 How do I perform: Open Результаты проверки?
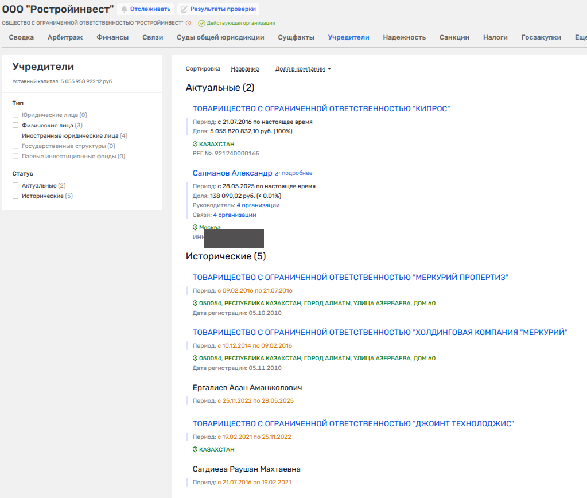pos(218,9)
